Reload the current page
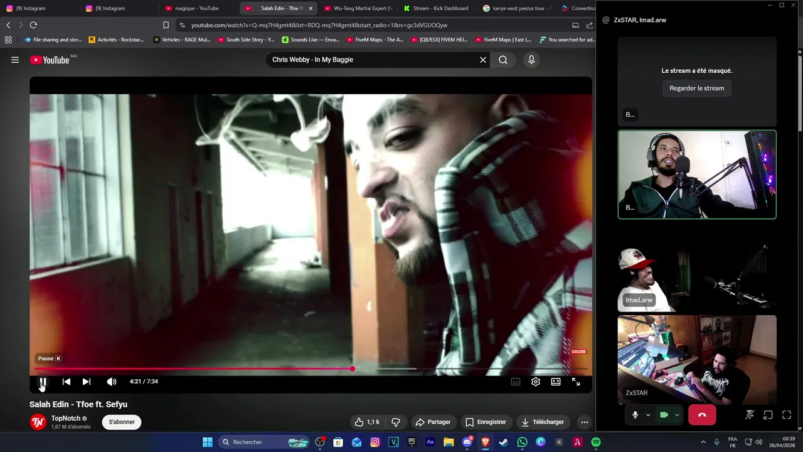The image size is (803, 452). pos(33,25)
